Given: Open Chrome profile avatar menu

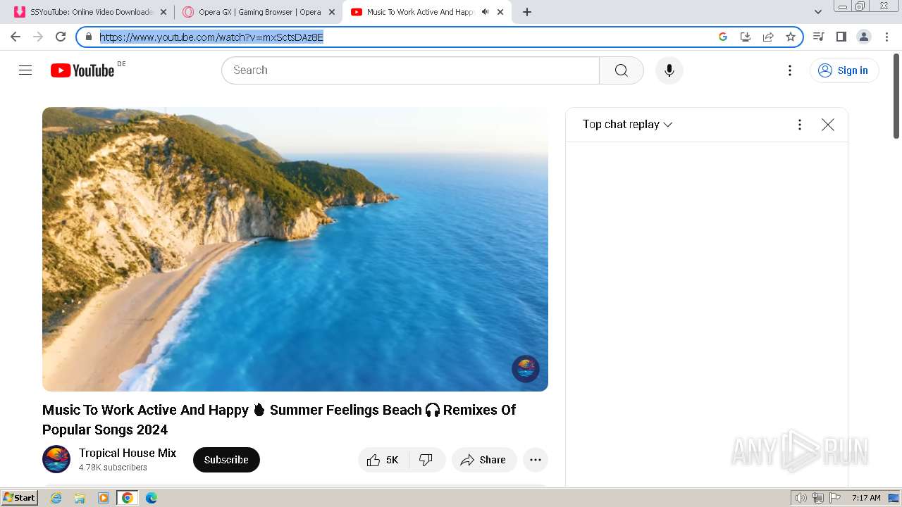Looking at the screenshot, I should click(x=864, y=37).
